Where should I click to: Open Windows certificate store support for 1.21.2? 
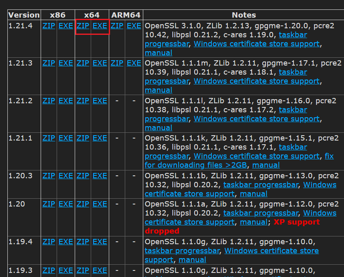pos(257,119)
